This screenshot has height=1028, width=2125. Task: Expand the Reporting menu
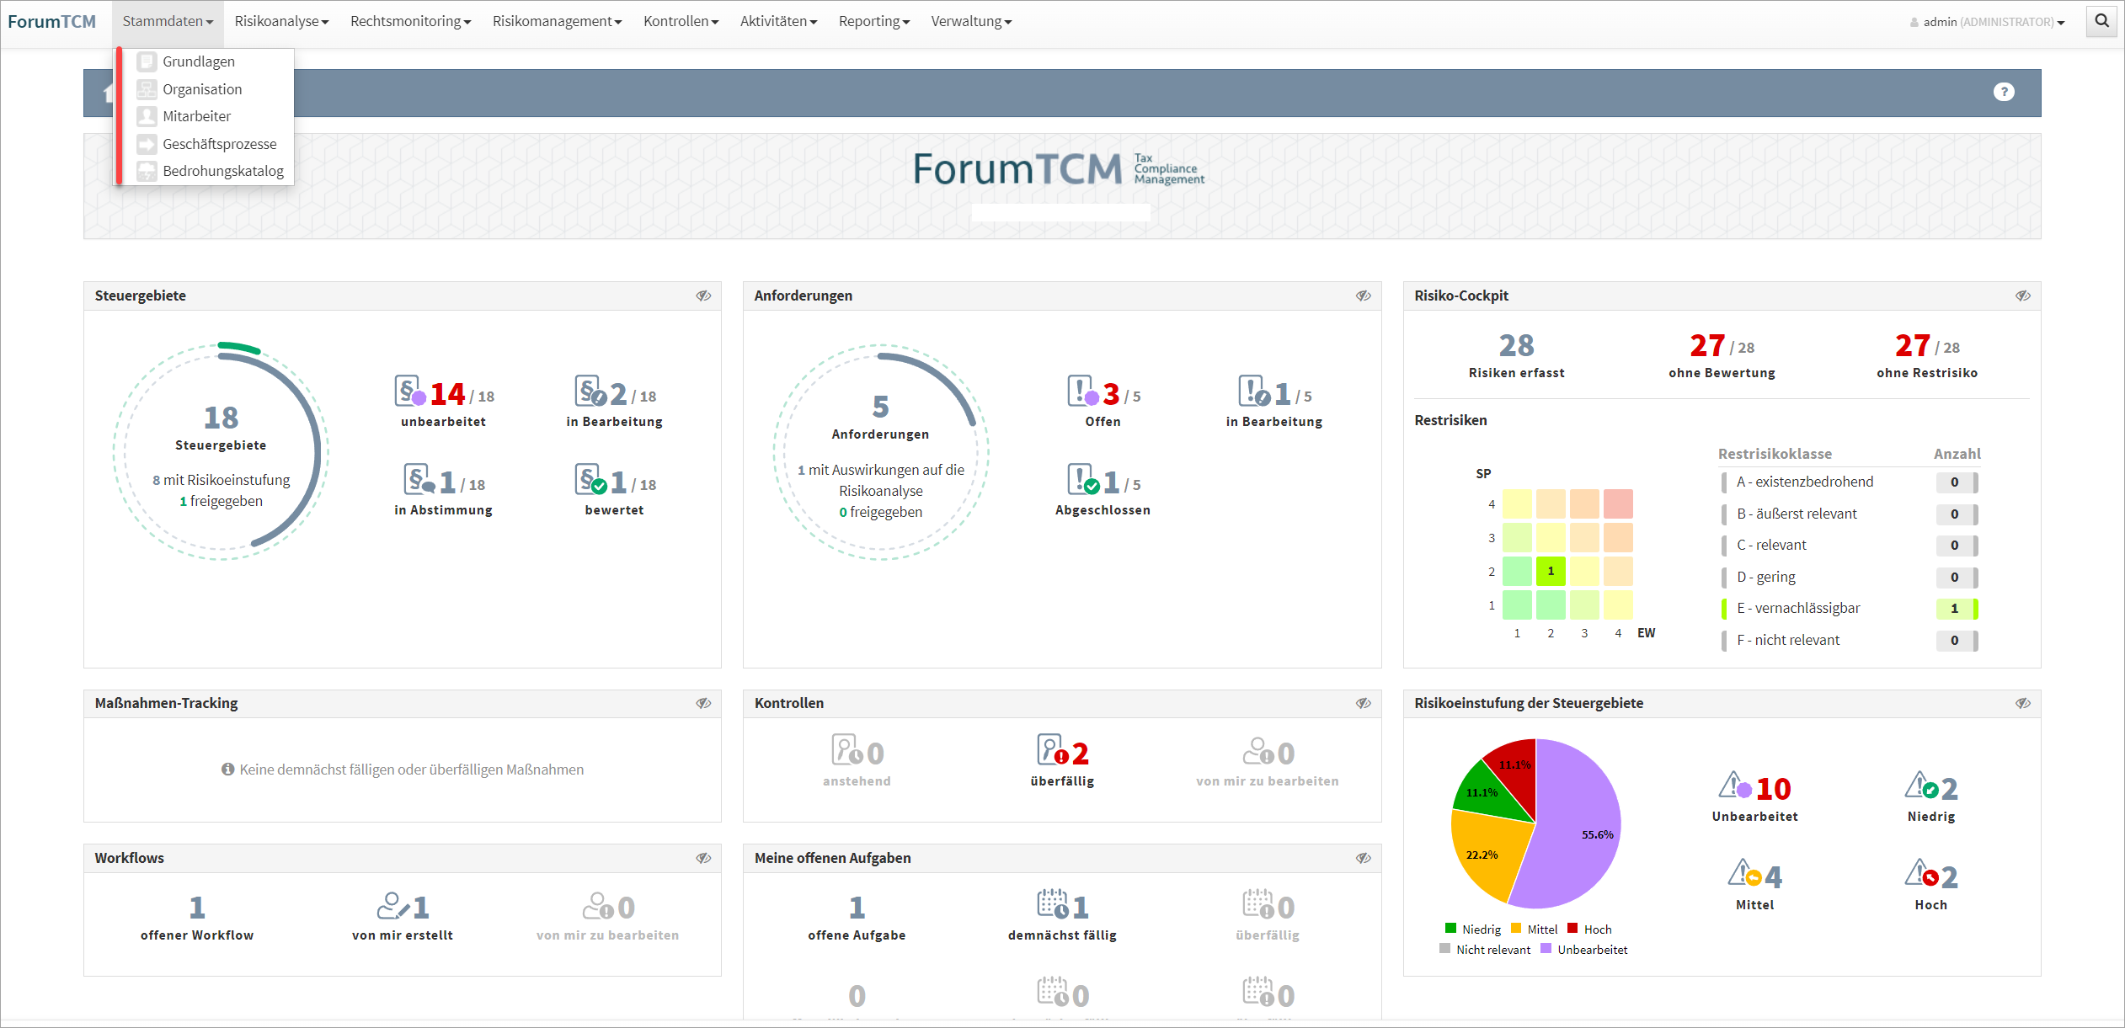(x=873, y=21)
